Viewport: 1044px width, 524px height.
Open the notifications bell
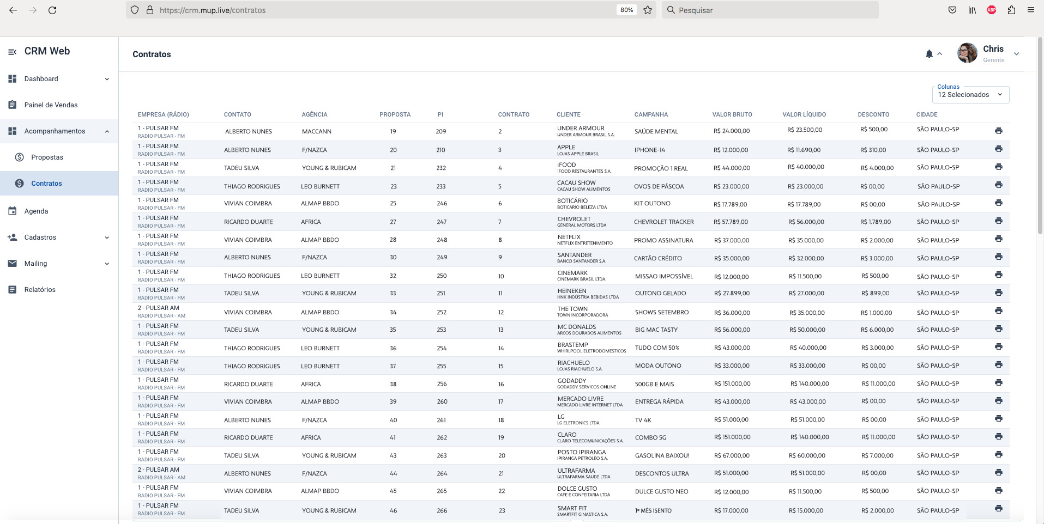(x=929, y=54)
